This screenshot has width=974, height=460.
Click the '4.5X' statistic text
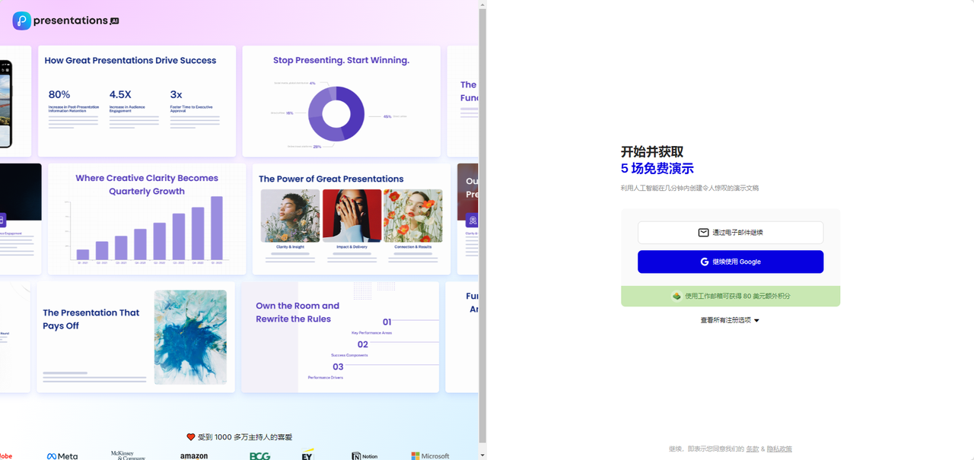[x=120, y=95]
